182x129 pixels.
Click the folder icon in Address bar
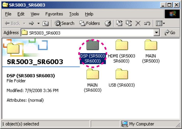[24, 33]
